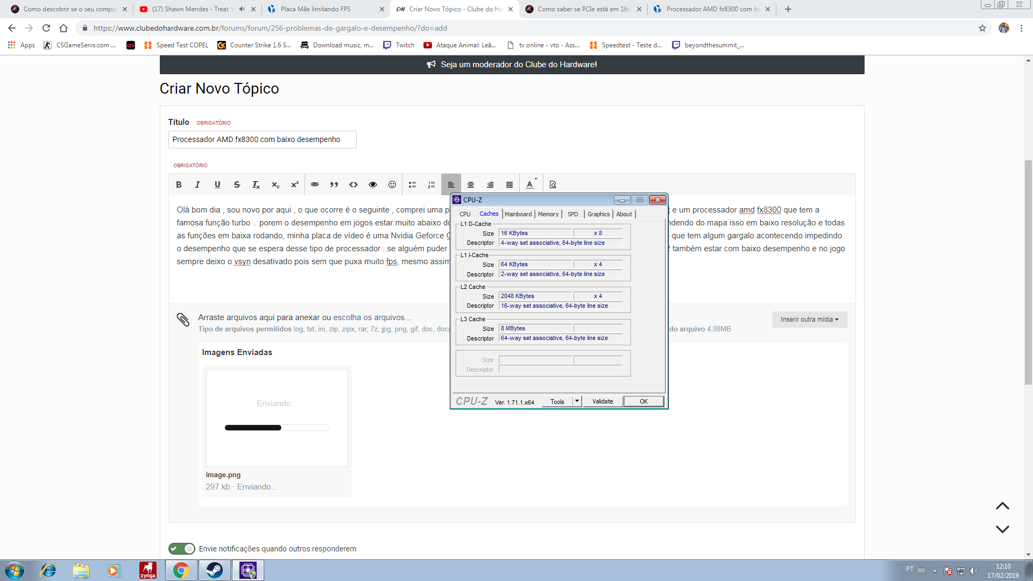
Task: Toggle bold formatting in the editor
Action: coord(179,185)
